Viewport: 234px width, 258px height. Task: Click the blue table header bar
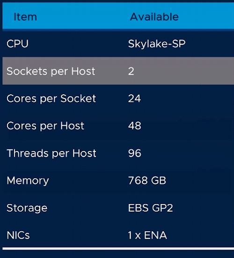(118, 16)
